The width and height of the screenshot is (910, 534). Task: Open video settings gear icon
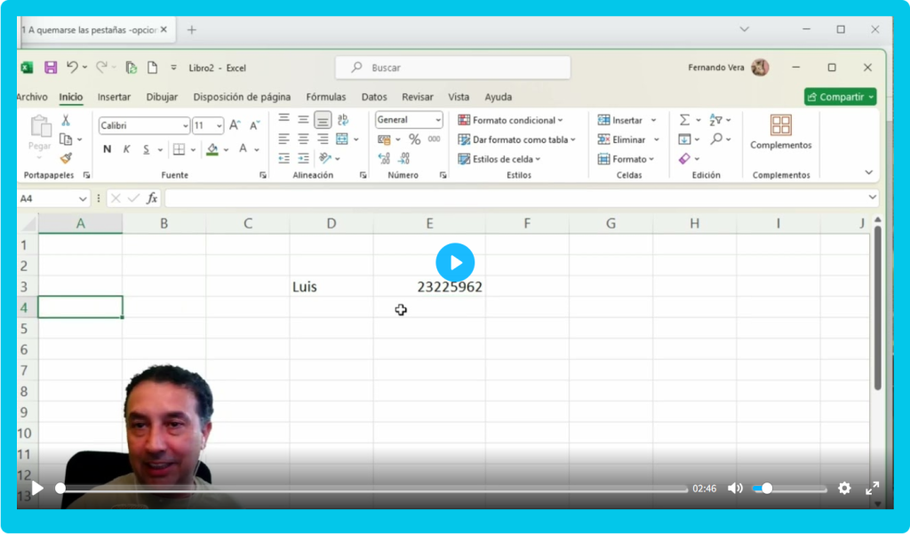coord(844,488)
